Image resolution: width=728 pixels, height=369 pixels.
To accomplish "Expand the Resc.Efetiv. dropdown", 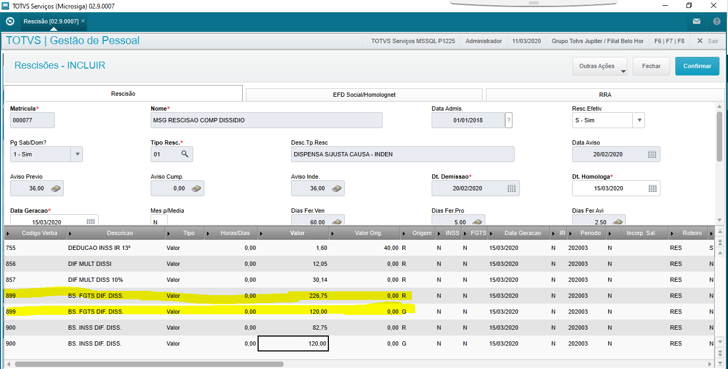I will [x=639, y=120].
